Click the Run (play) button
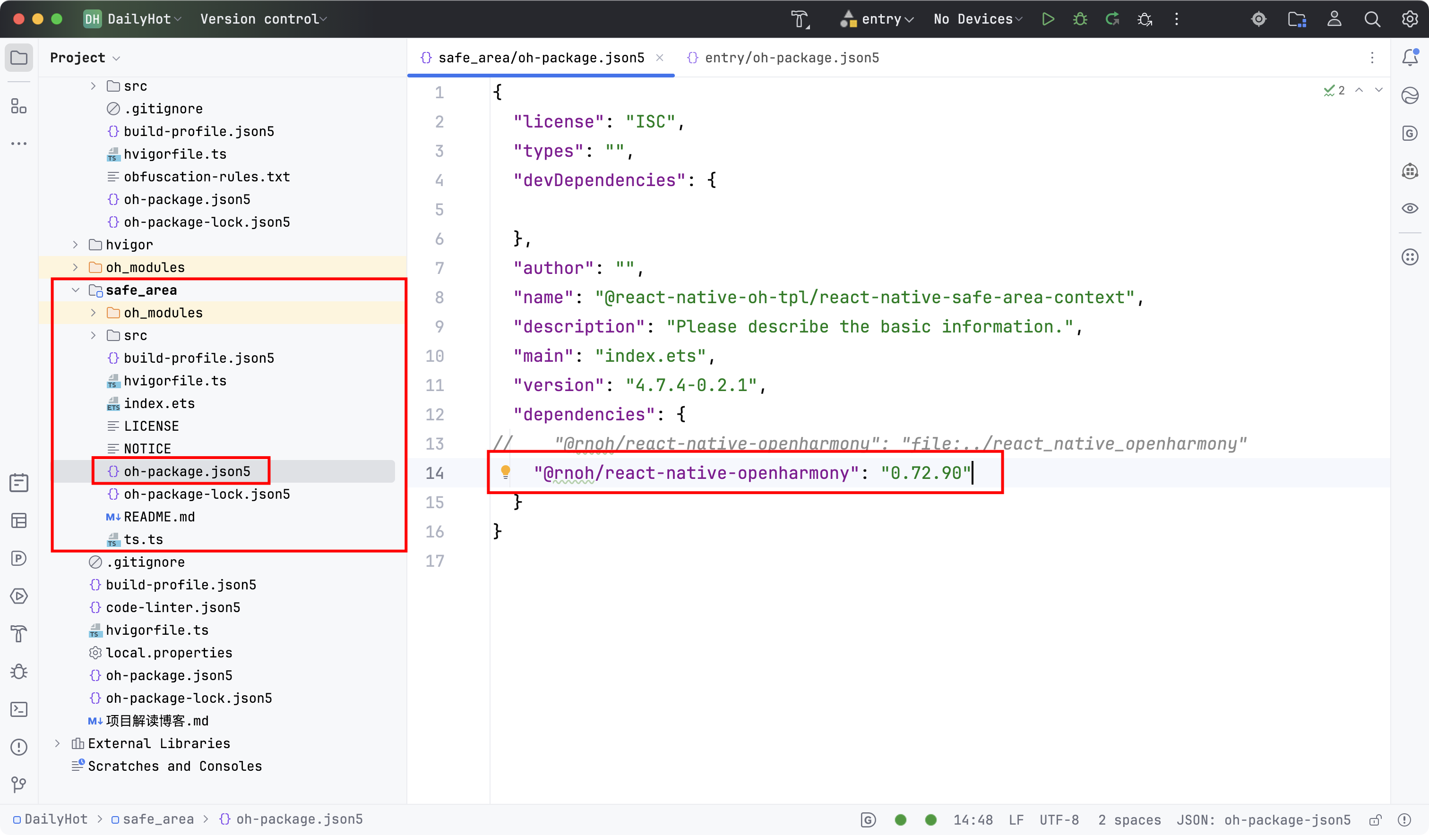This screenshot has width=1429, height=835. (1047, 19)
